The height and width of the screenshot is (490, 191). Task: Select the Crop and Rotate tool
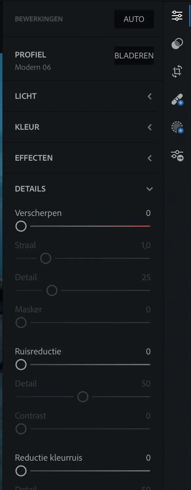pos(177,71)
